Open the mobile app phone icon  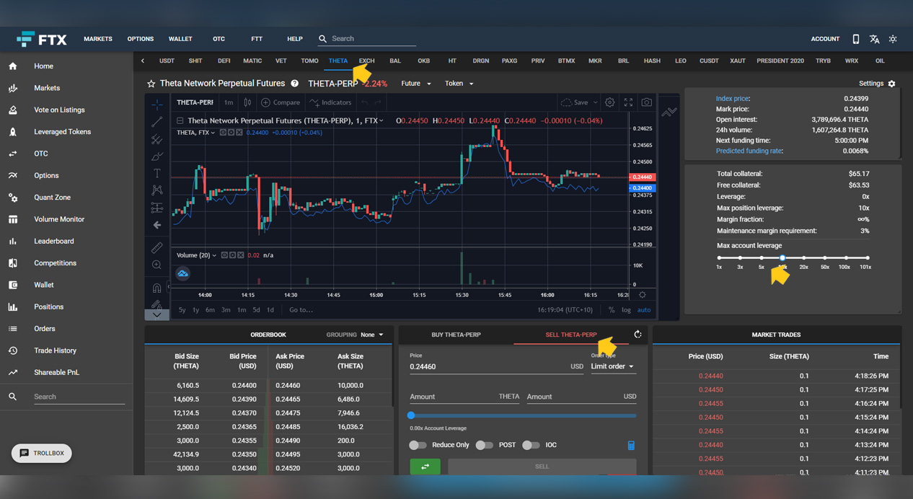855,39
